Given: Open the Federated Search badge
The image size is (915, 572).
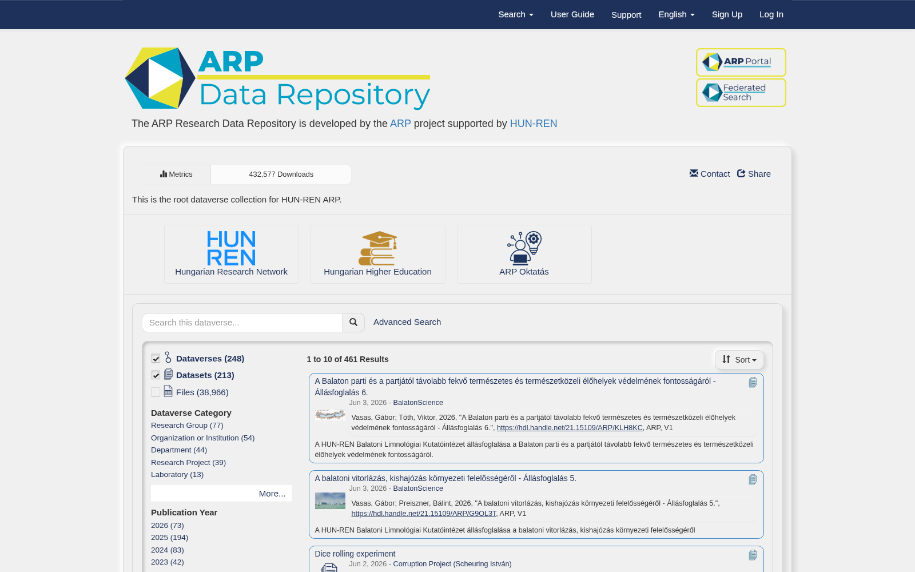Looking at the screenshot, I should [x=741, y=93].
